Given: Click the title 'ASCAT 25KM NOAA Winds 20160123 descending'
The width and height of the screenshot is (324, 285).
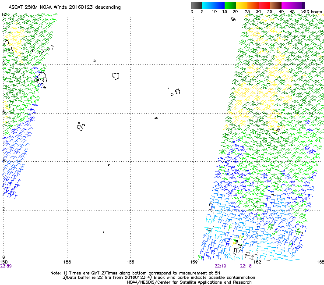Looking at the screenshot, I should click(64, 7).
